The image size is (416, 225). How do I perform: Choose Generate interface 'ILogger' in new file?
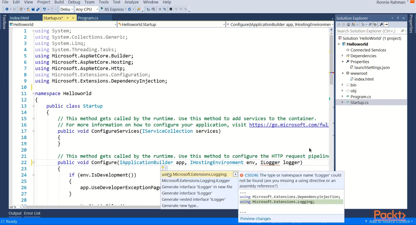click(197, 187)
